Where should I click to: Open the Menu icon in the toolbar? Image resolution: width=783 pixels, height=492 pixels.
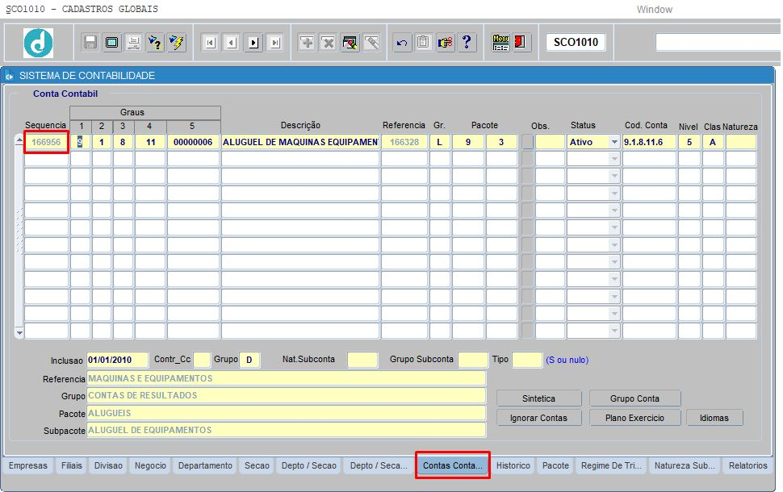pyautogui.click(x=500, y=43)
